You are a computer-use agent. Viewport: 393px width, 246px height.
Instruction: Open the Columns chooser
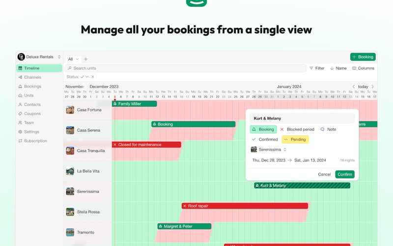(363, 68)
